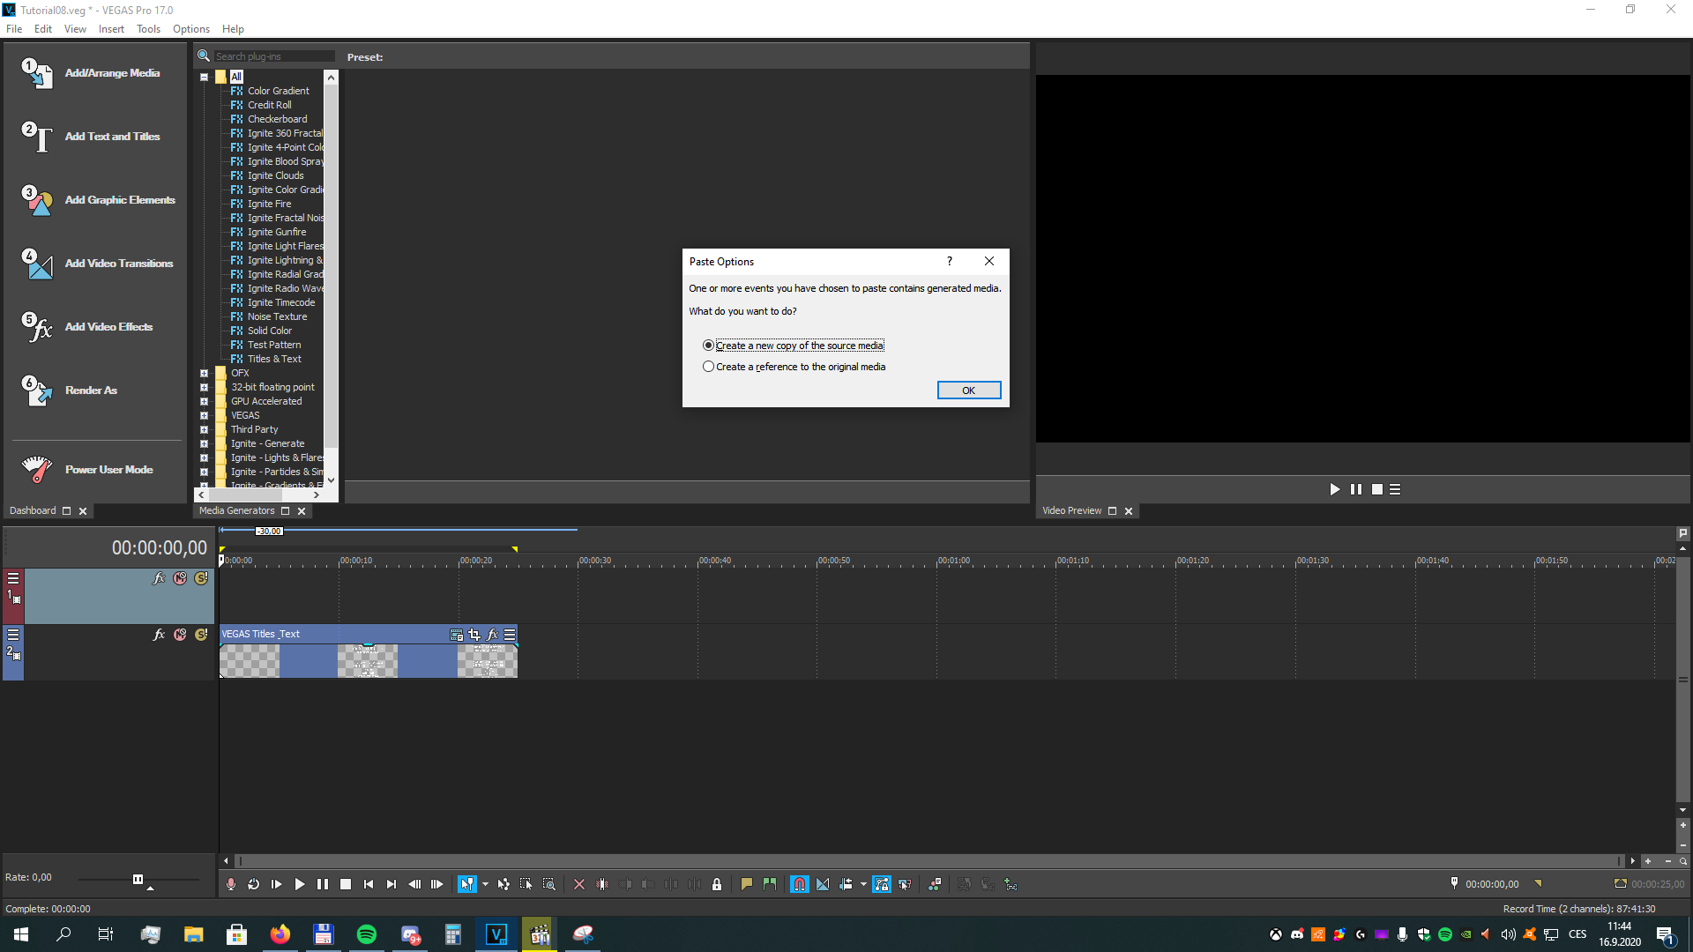Switch to the Dashboard tab
Viewport: 1693px width, 952px height.
(x=33, y=510)
